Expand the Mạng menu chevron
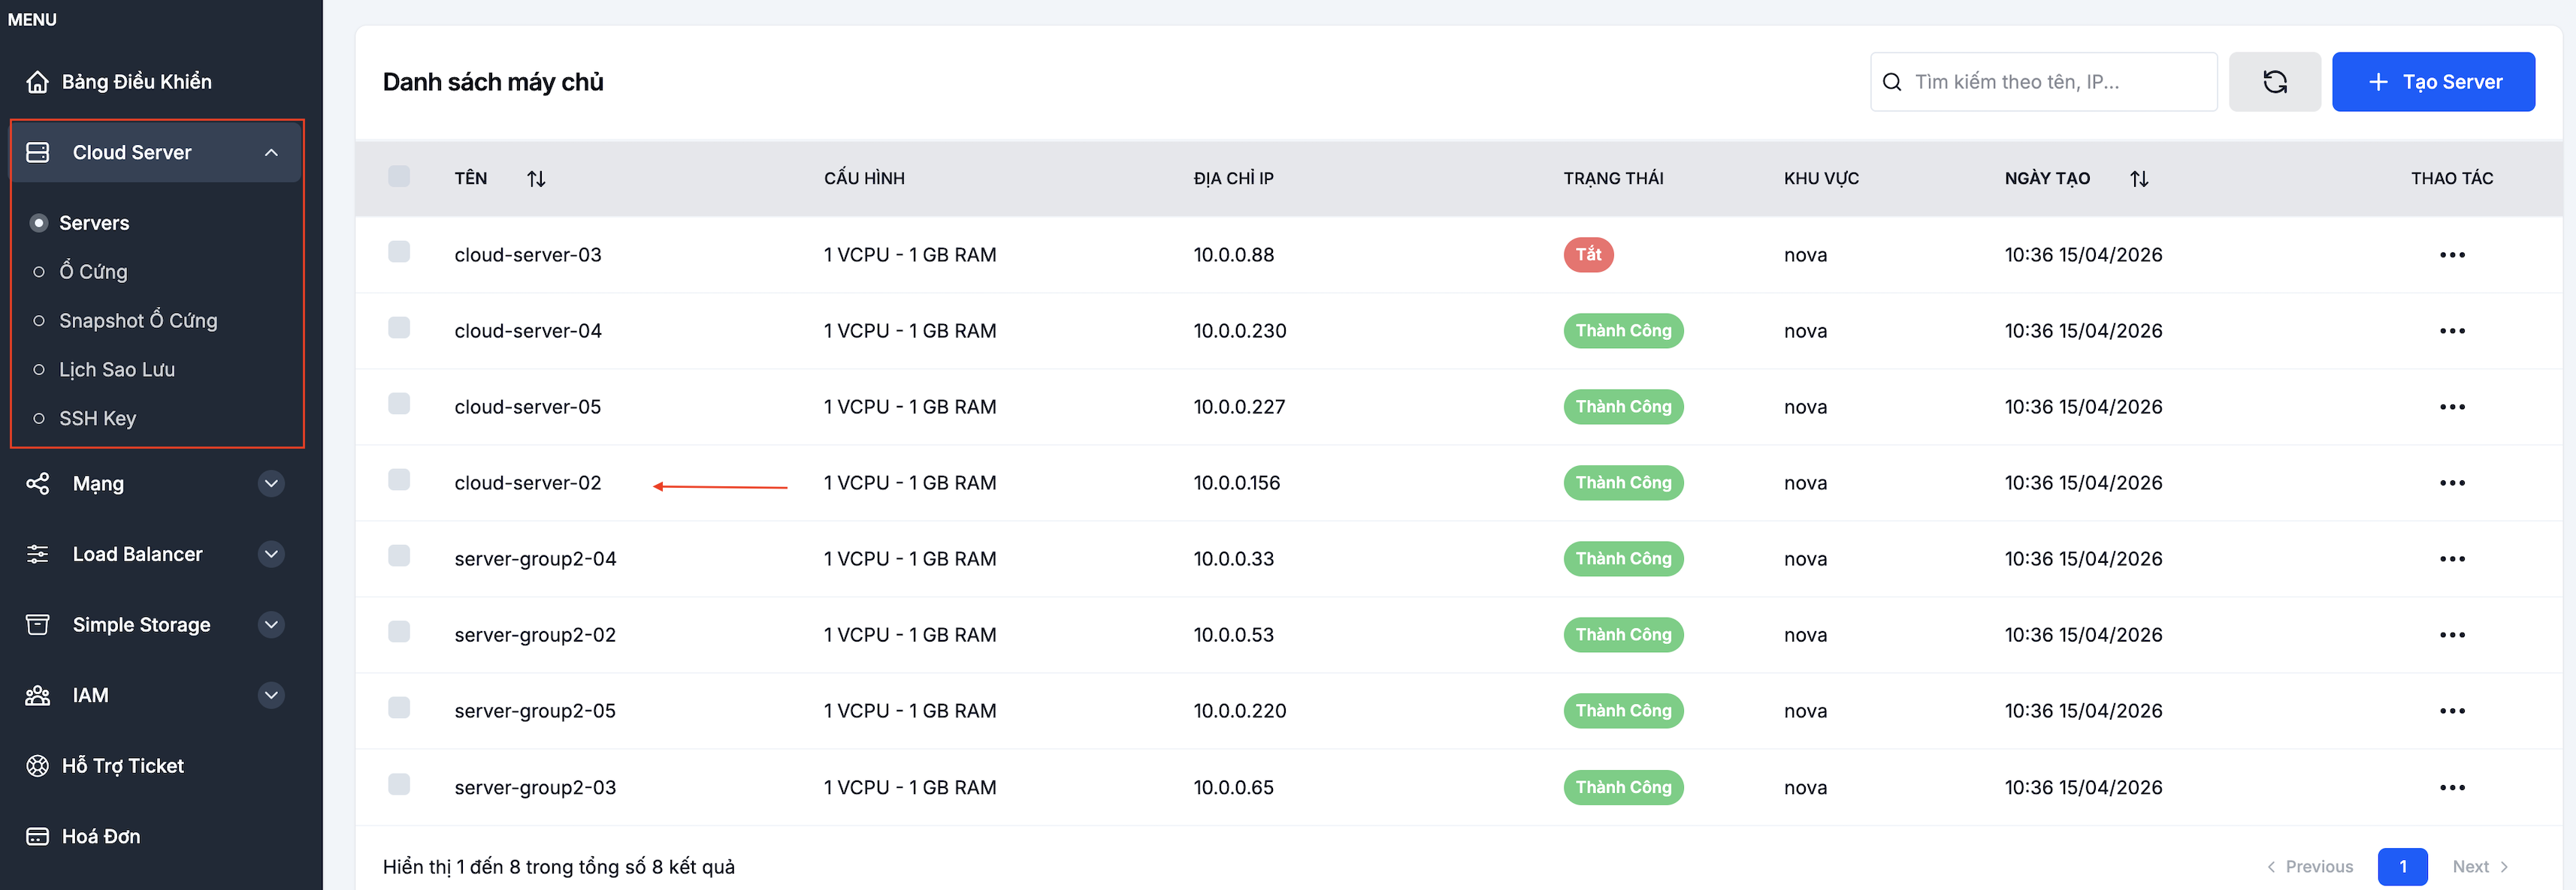 271,485
